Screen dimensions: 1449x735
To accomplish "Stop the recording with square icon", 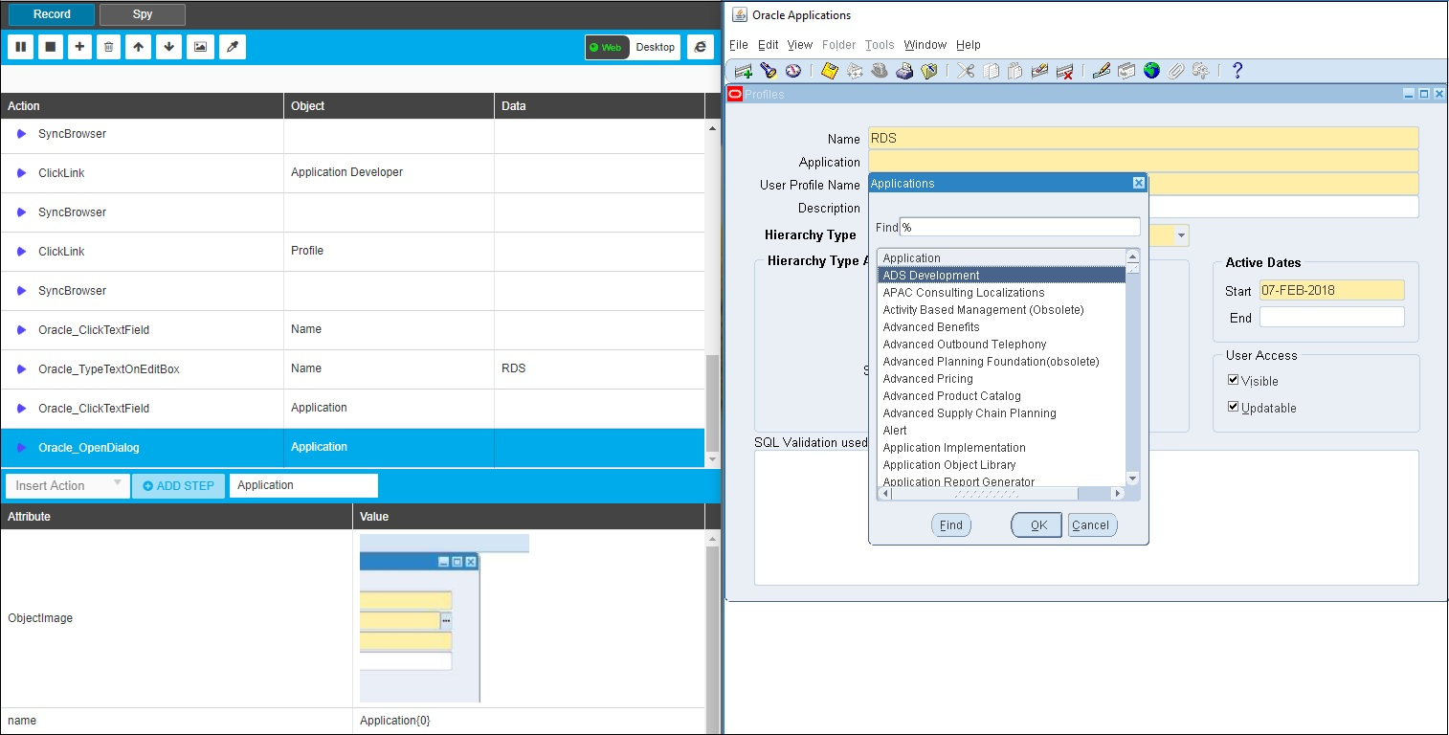I will coord(51,47).
